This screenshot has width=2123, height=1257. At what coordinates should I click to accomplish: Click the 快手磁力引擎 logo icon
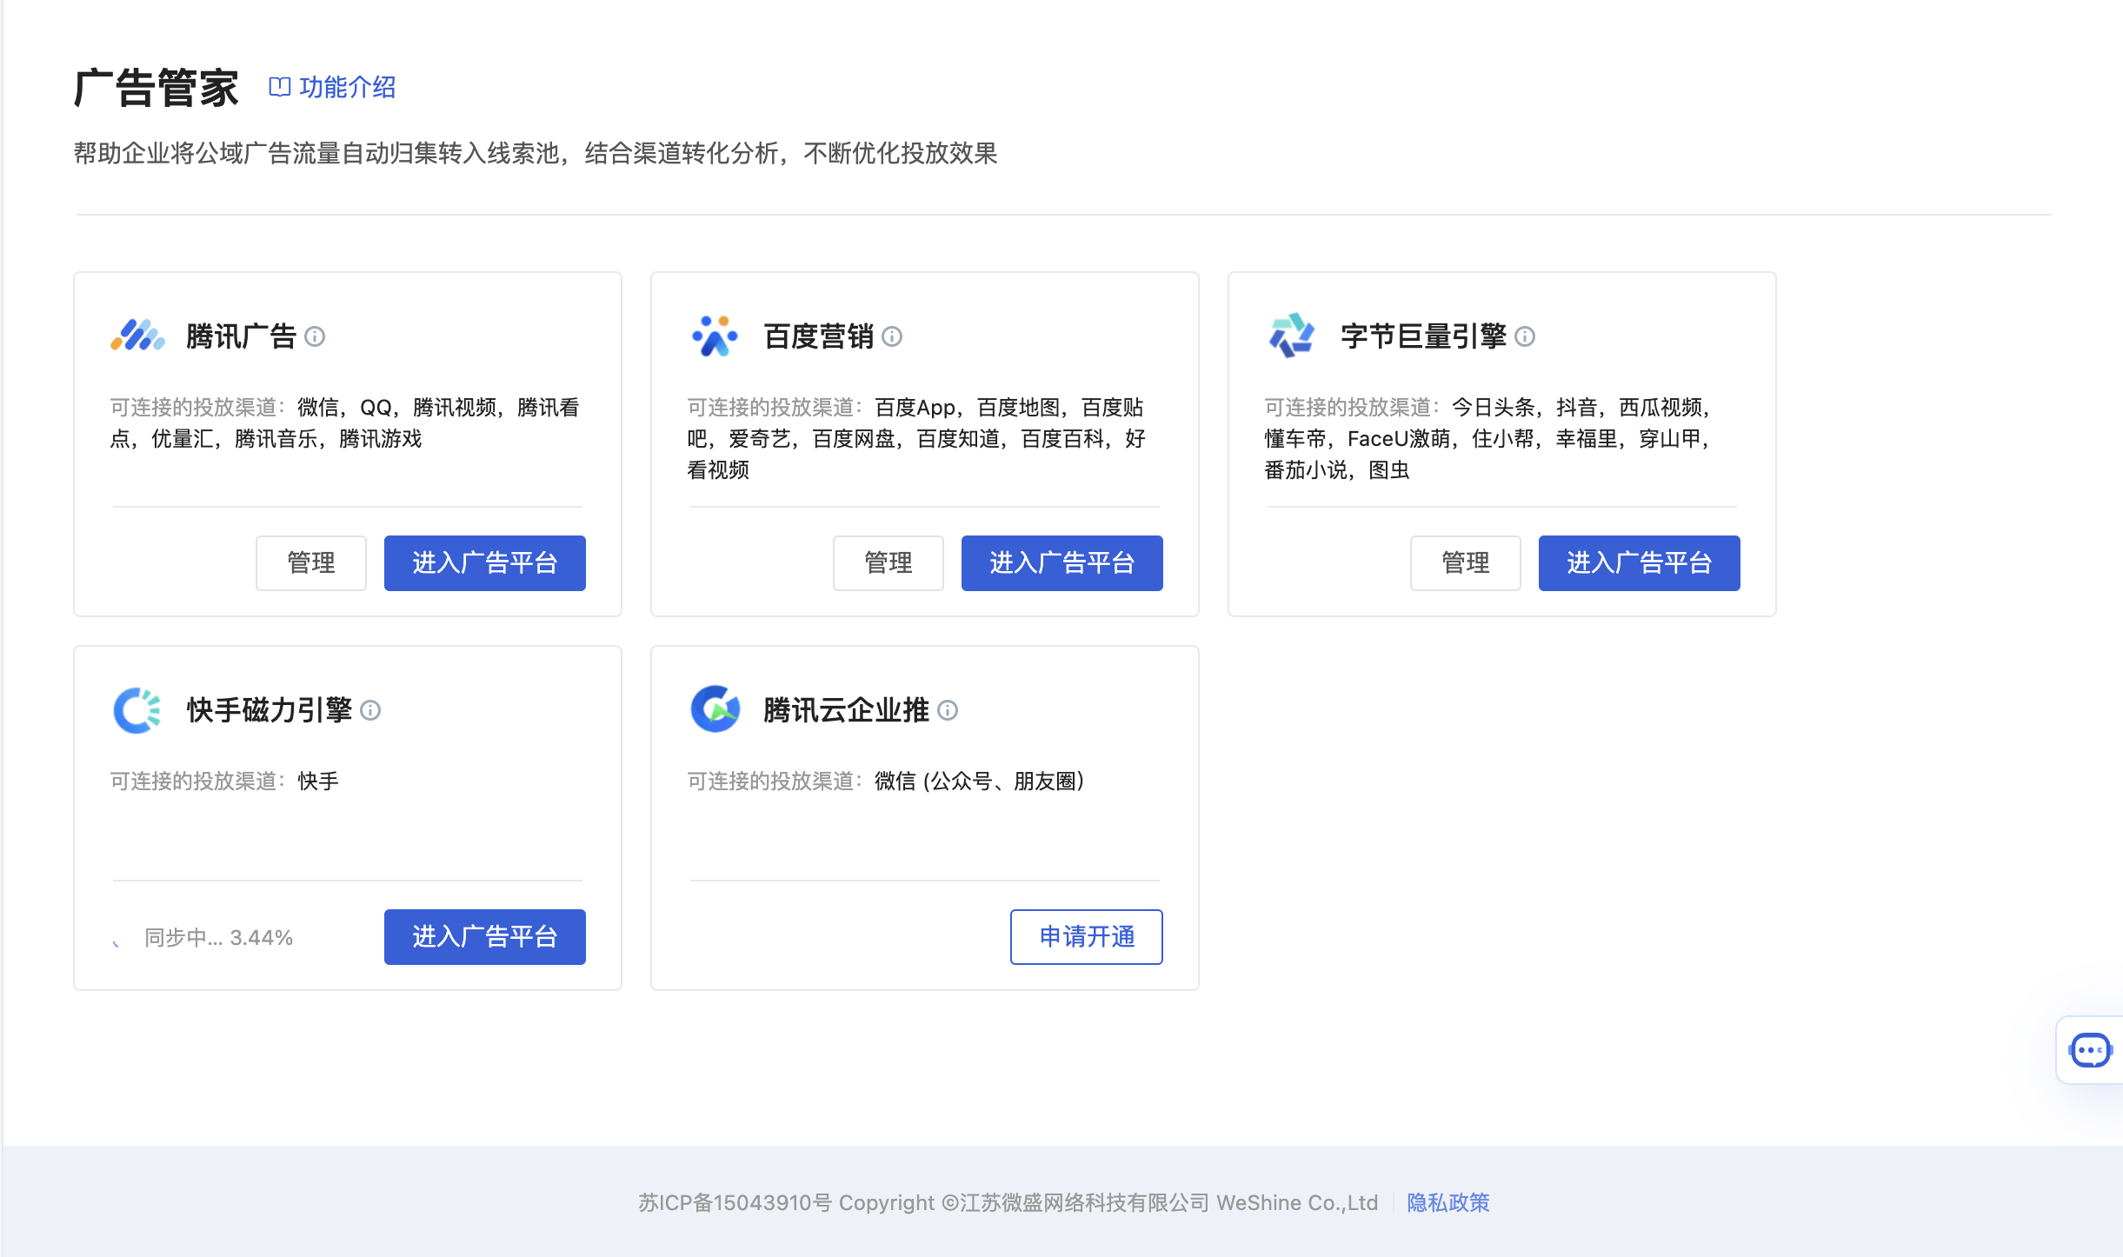137,710
